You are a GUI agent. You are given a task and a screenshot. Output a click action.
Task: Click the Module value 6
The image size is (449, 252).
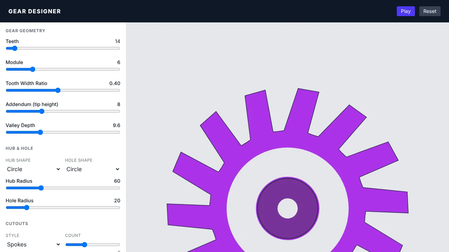click(119, 62)
